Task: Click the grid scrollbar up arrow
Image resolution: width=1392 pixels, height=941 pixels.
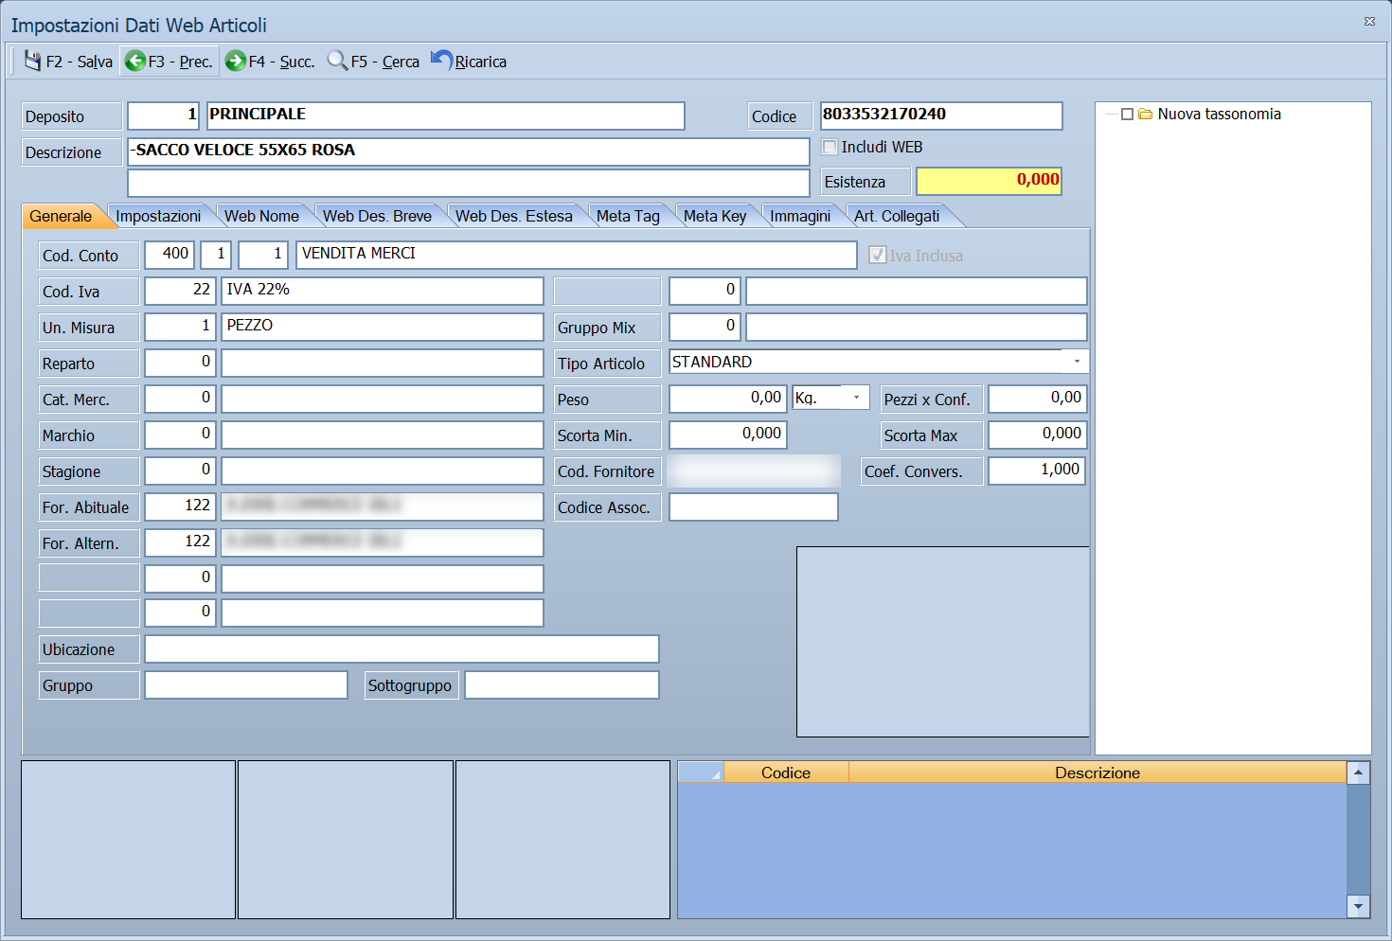Action: pyautogui.click(x=1358, y=773)
